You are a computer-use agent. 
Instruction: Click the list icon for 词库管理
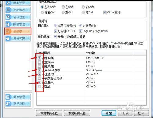click(8, 97)
